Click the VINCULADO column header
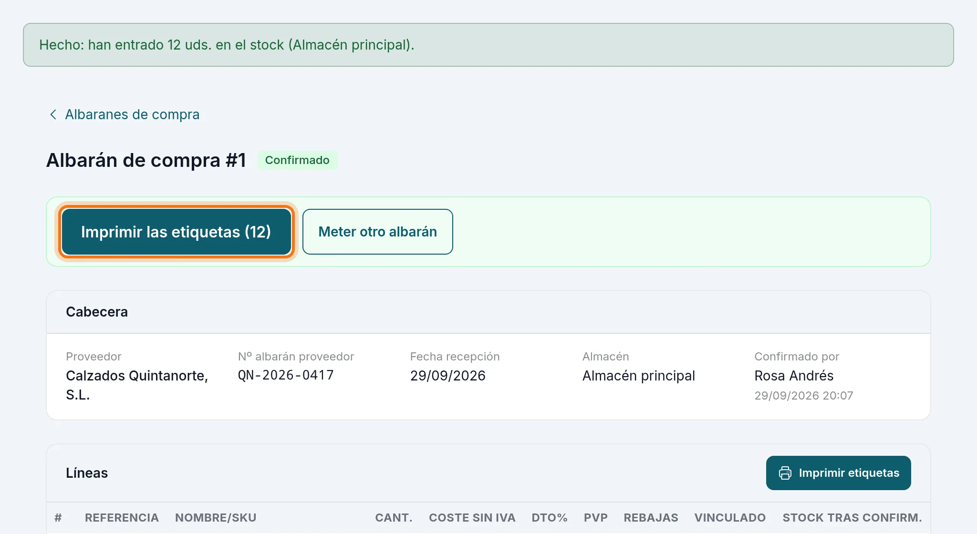The width and height of the screenshot is (977, 534). click(x=730, y=518)
